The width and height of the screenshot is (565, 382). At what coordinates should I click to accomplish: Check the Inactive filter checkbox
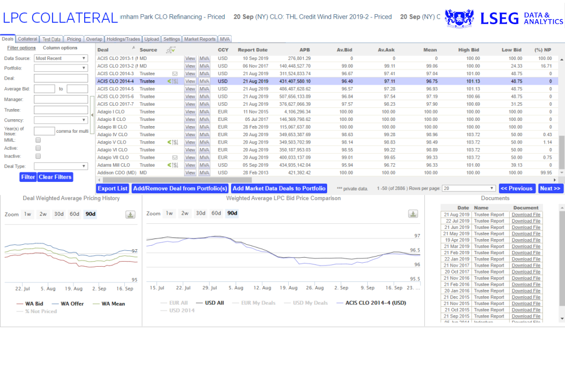[38, 156]
